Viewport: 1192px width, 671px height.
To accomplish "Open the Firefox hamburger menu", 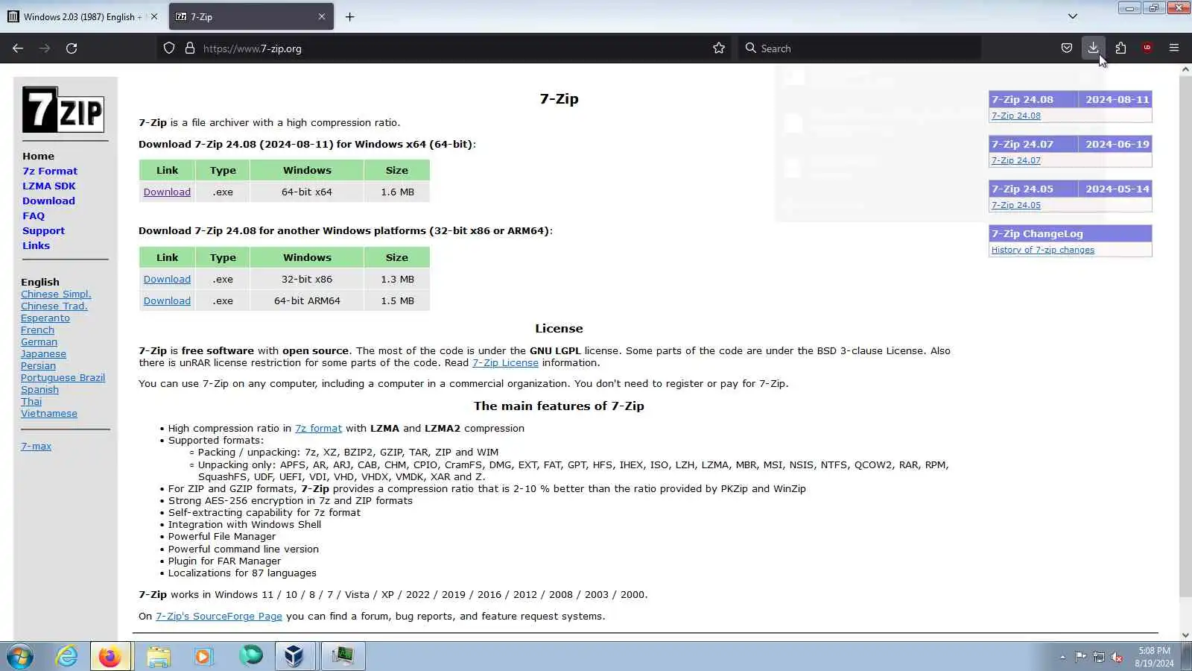I will (x=1174, y=48).
